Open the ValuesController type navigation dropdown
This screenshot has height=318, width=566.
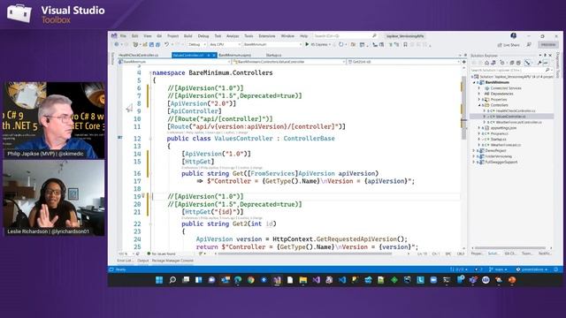point(289,62)
